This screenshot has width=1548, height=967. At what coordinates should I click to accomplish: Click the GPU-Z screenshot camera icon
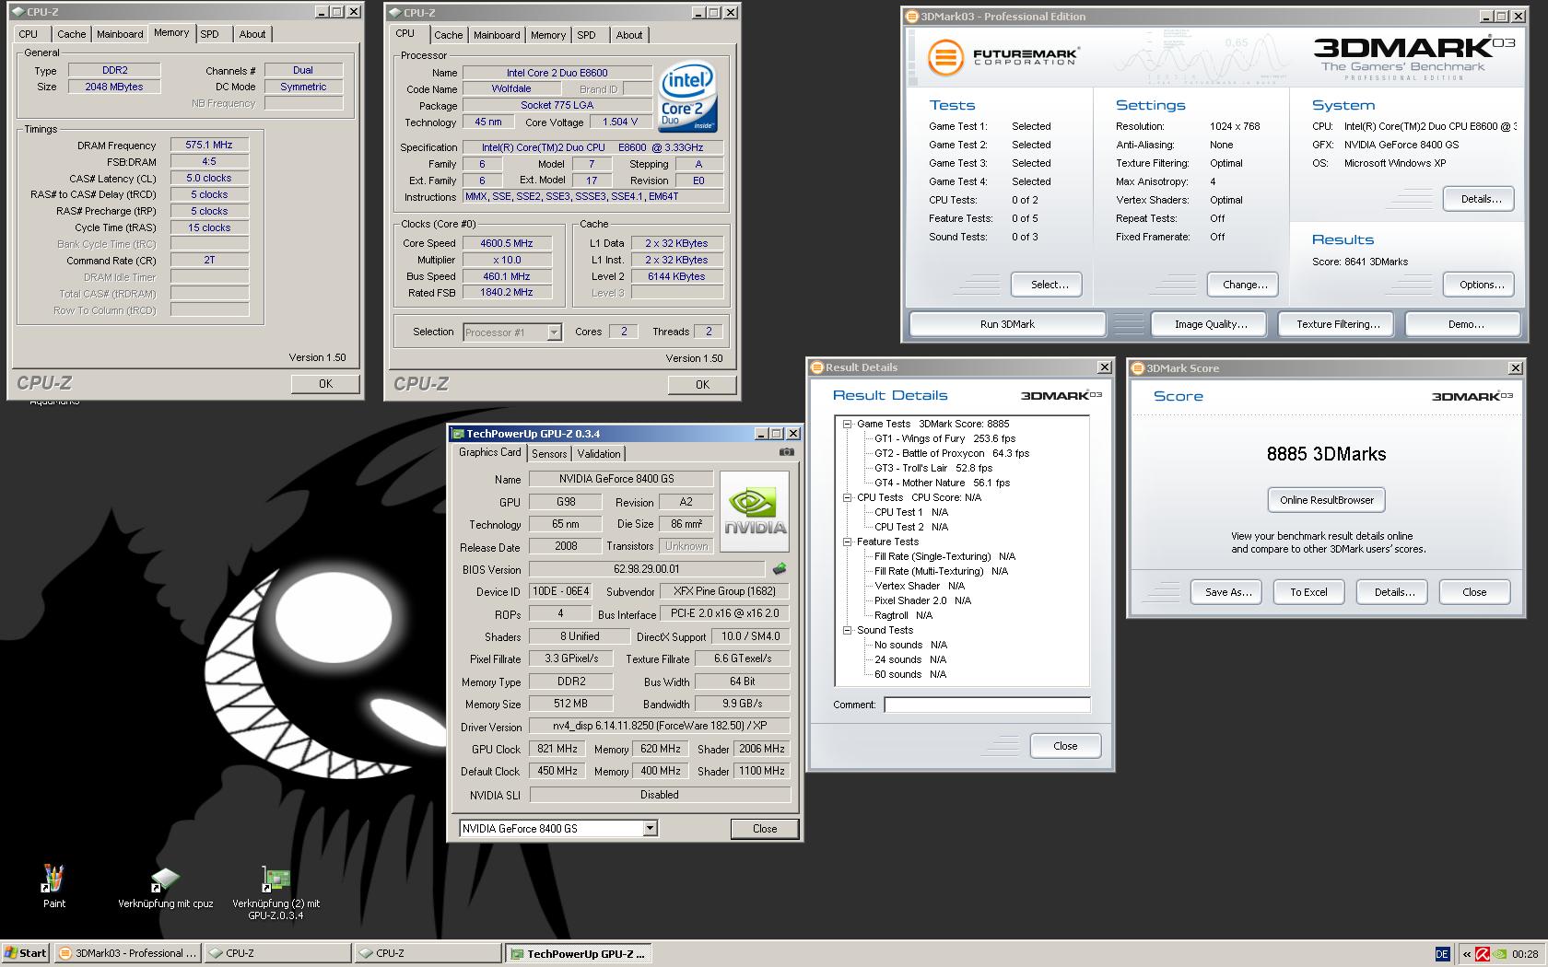[786, 452]
